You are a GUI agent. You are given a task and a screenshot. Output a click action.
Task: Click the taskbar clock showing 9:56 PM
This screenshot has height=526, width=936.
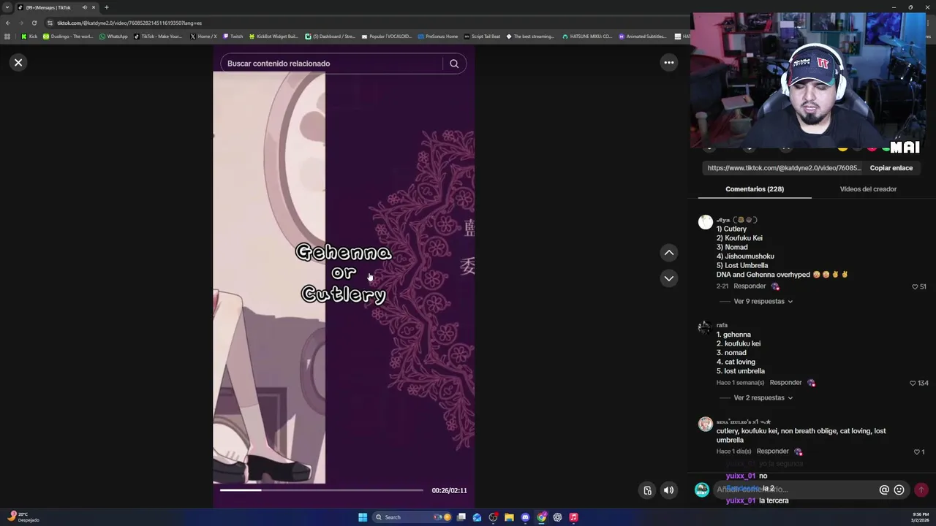(921, 517)
